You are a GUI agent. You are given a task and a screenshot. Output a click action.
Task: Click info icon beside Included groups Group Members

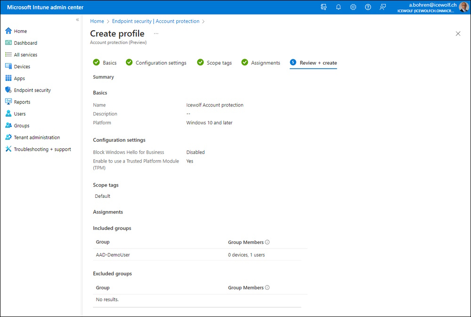(x=268, y=242)
